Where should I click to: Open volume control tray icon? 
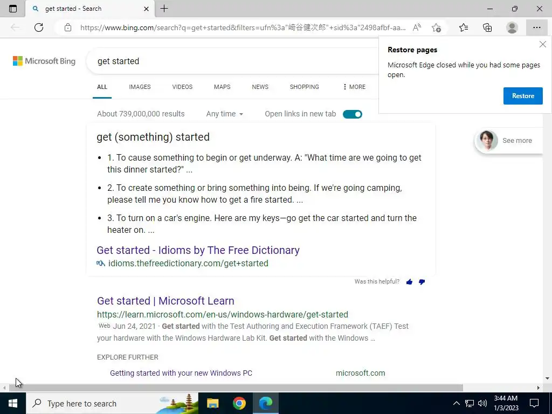click(482, 403)
